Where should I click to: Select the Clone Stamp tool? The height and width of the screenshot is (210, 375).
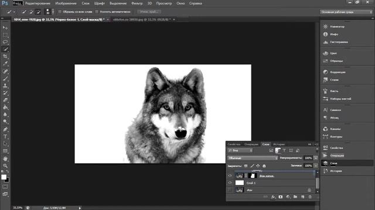point(5,86)
